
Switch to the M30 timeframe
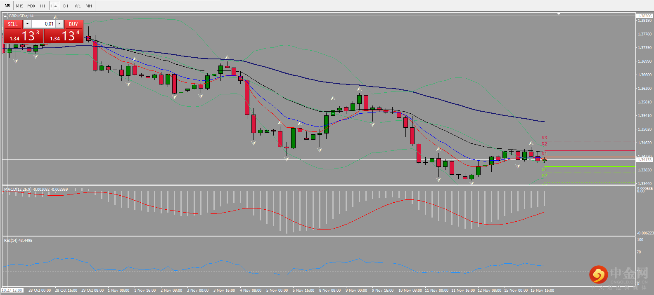pyautogui.click(x=31, y=6)
